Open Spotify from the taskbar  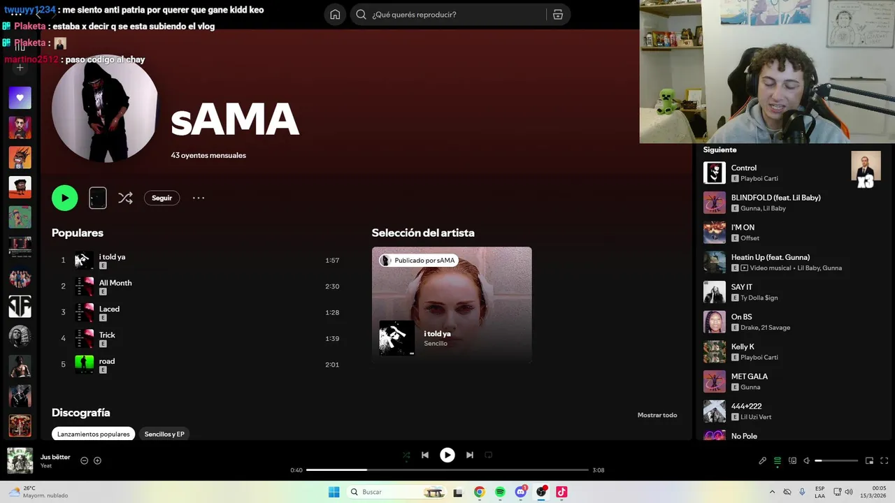(500, 492)
